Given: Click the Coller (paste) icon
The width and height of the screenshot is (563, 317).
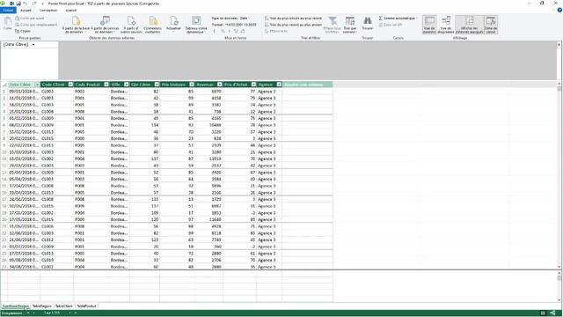Looking at the screenshot, I should point(8,24).
